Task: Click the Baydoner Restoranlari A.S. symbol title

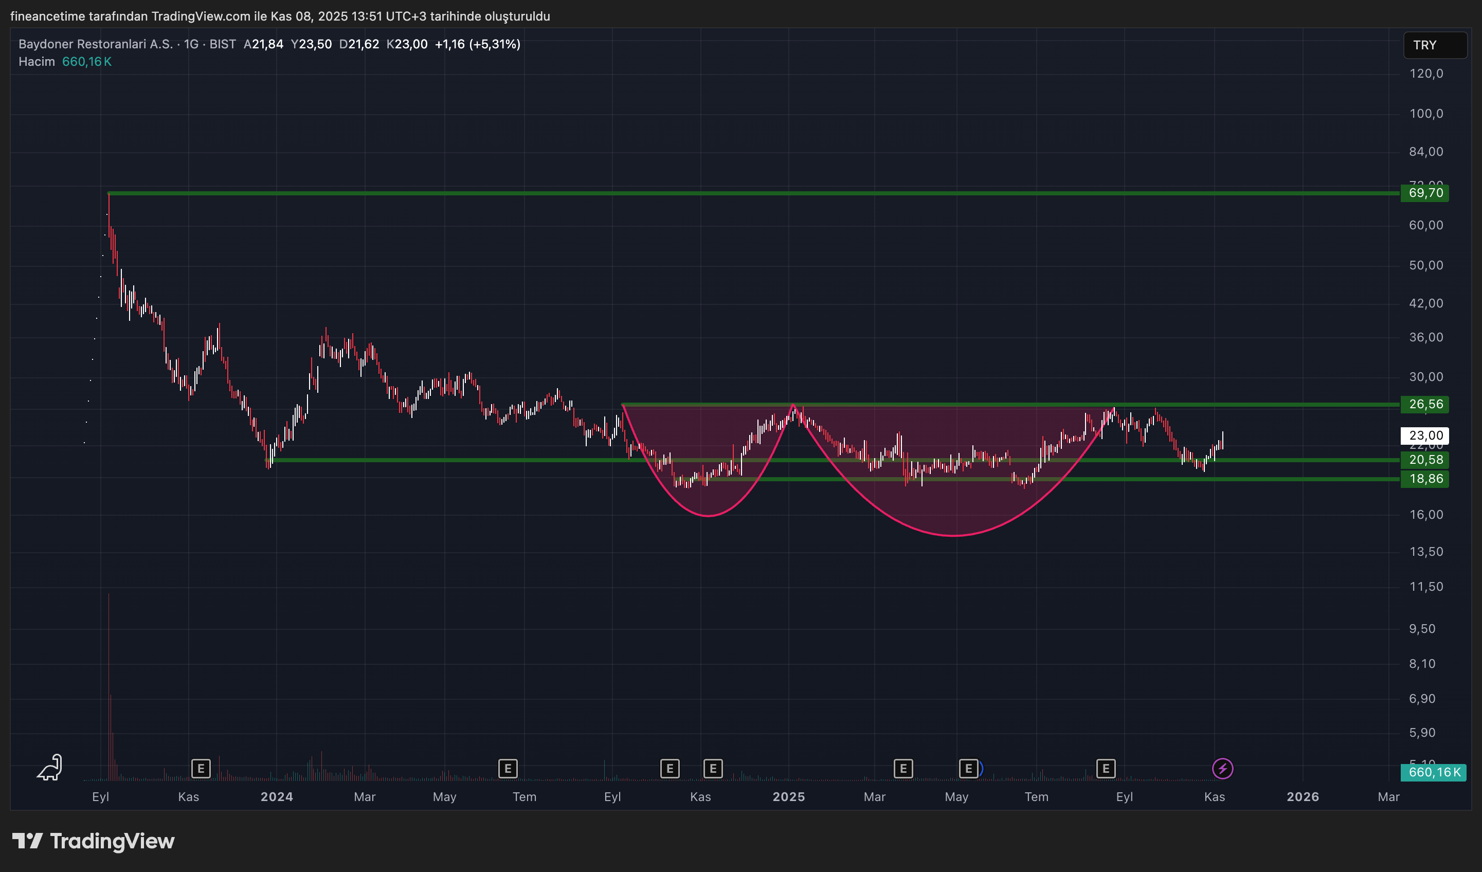Action: click(x=95, y=44)
